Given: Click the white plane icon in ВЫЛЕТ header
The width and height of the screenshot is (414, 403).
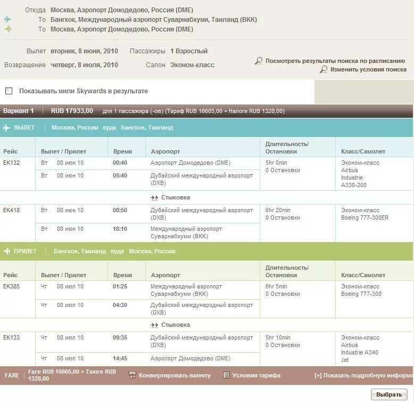Looking at the screenshot, I should (6, 128).
